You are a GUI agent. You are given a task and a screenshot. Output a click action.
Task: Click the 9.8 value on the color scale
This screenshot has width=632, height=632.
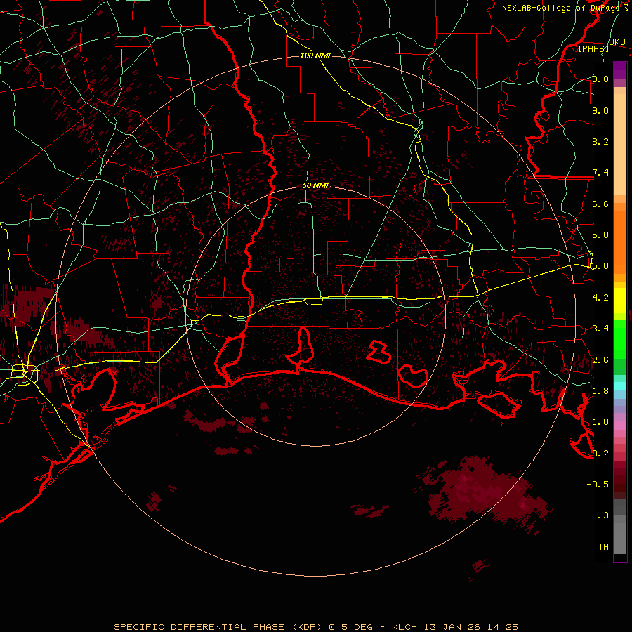click(600, 79)
